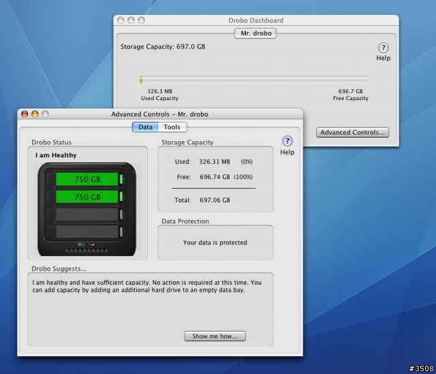Click the capacity usage bar in Dashboard
The width and height of the screenshot is (436, 374).
(x=254, y=80)
